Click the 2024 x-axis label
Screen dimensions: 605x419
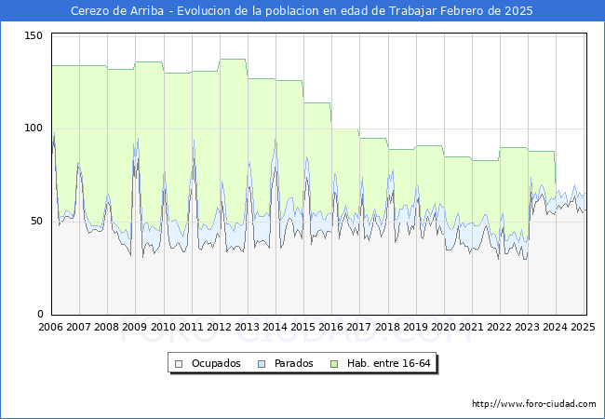[556, 327]
